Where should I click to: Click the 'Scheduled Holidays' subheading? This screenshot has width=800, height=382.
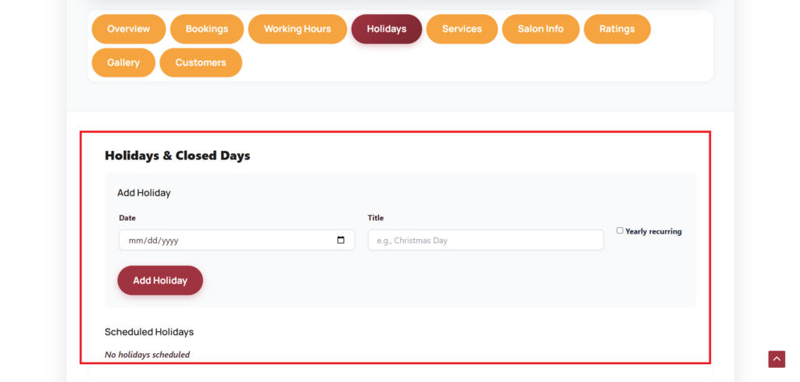pos(149,332)
